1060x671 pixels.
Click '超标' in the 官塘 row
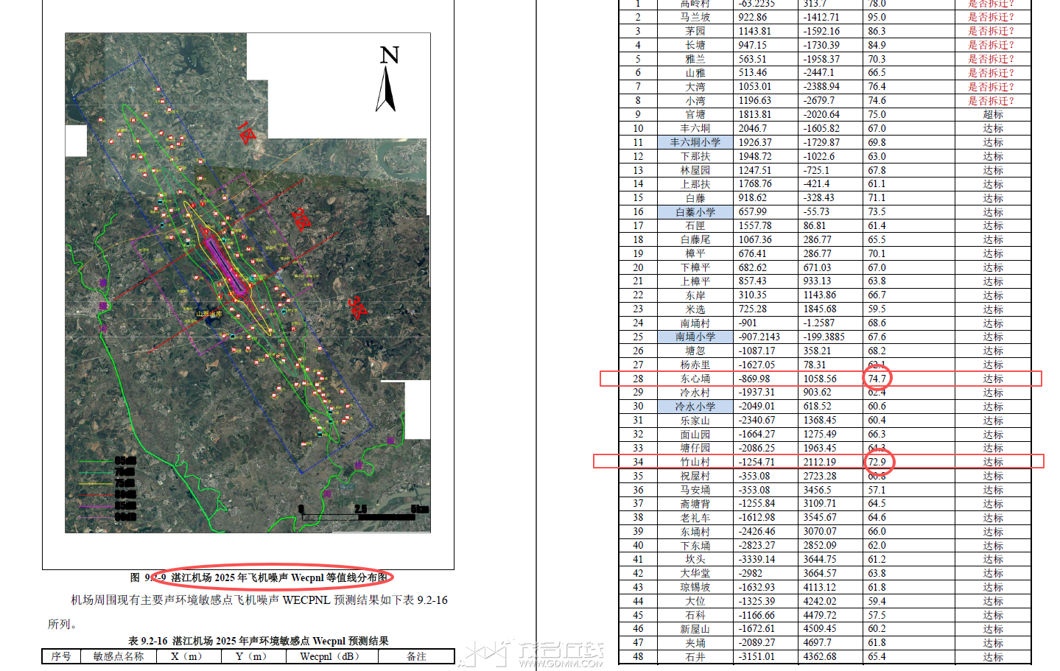pos(992,115)
